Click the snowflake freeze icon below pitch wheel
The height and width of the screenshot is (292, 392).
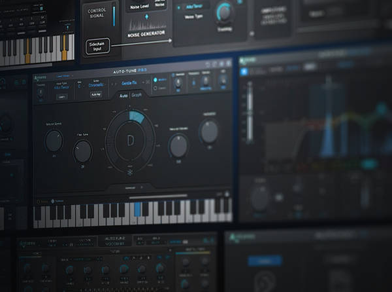tap(129, 172)
